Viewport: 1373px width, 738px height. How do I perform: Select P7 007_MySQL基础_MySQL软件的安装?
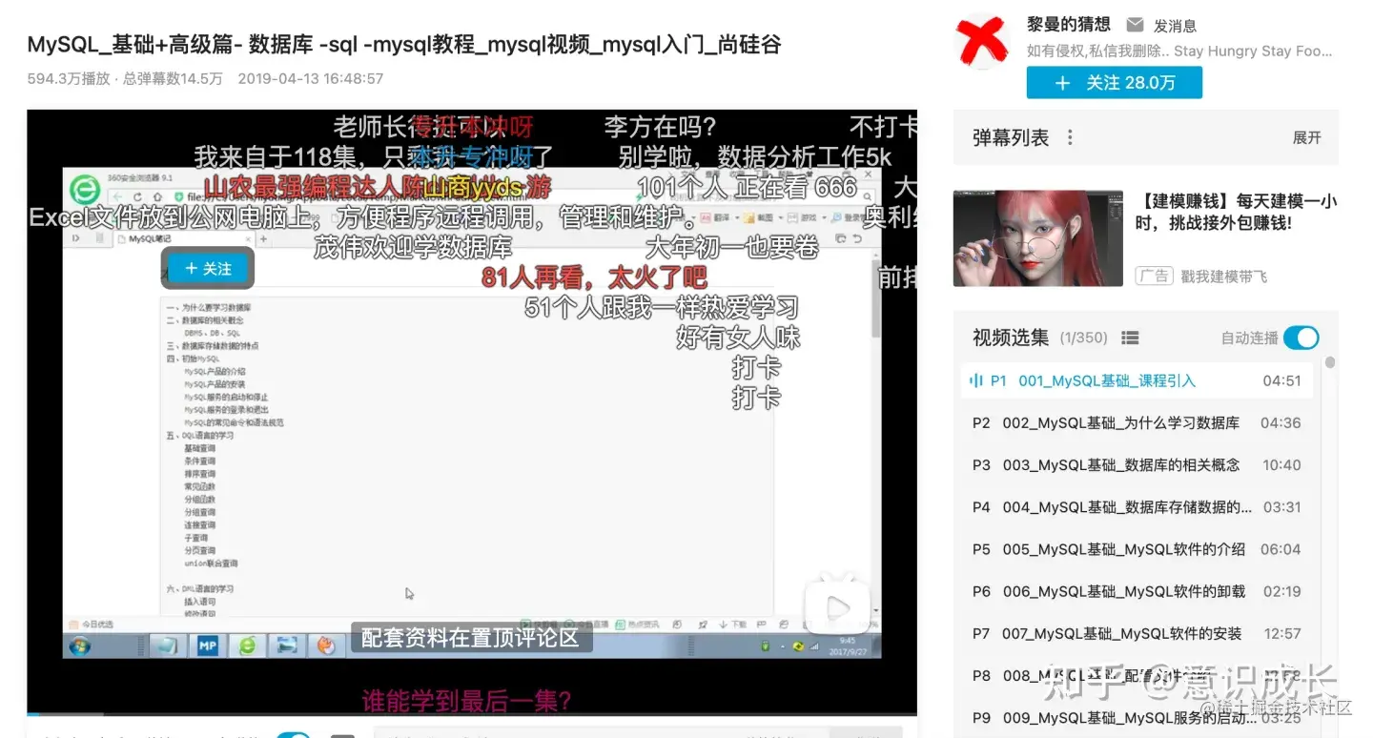pos(1137,633)
